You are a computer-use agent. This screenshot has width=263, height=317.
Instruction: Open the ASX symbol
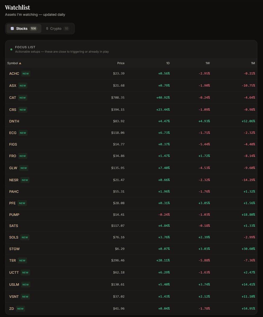pyautogui.click(x=12, y=86)
